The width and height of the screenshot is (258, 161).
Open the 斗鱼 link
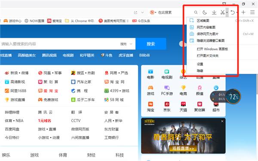(x=107, y=55)
